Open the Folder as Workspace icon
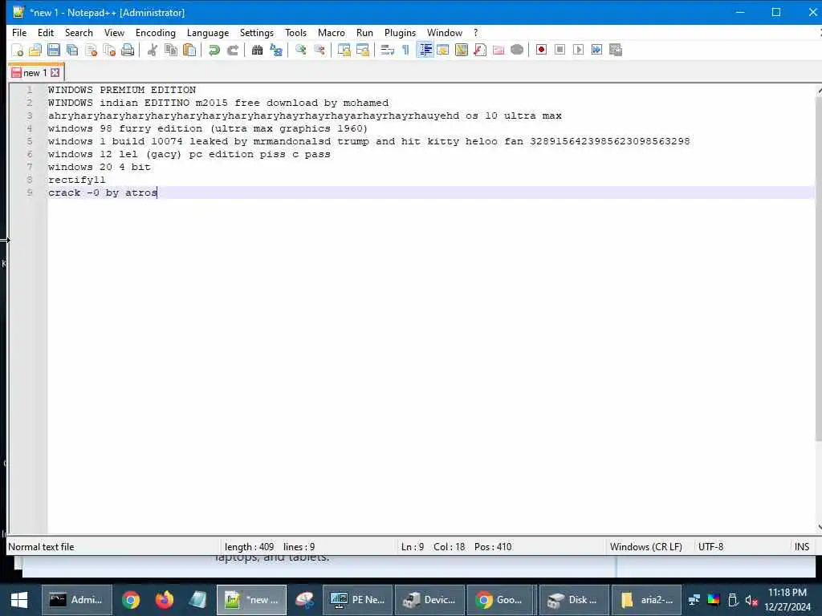The height and width of the screenshot is (616, 822). [x=498, y=50]
